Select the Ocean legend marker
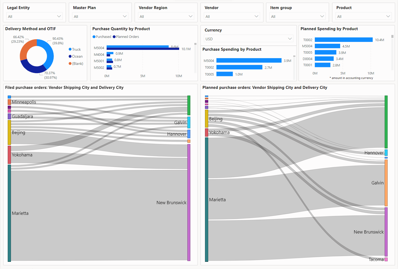The height and width of the screenshot is (269, 398). (70, 56)
